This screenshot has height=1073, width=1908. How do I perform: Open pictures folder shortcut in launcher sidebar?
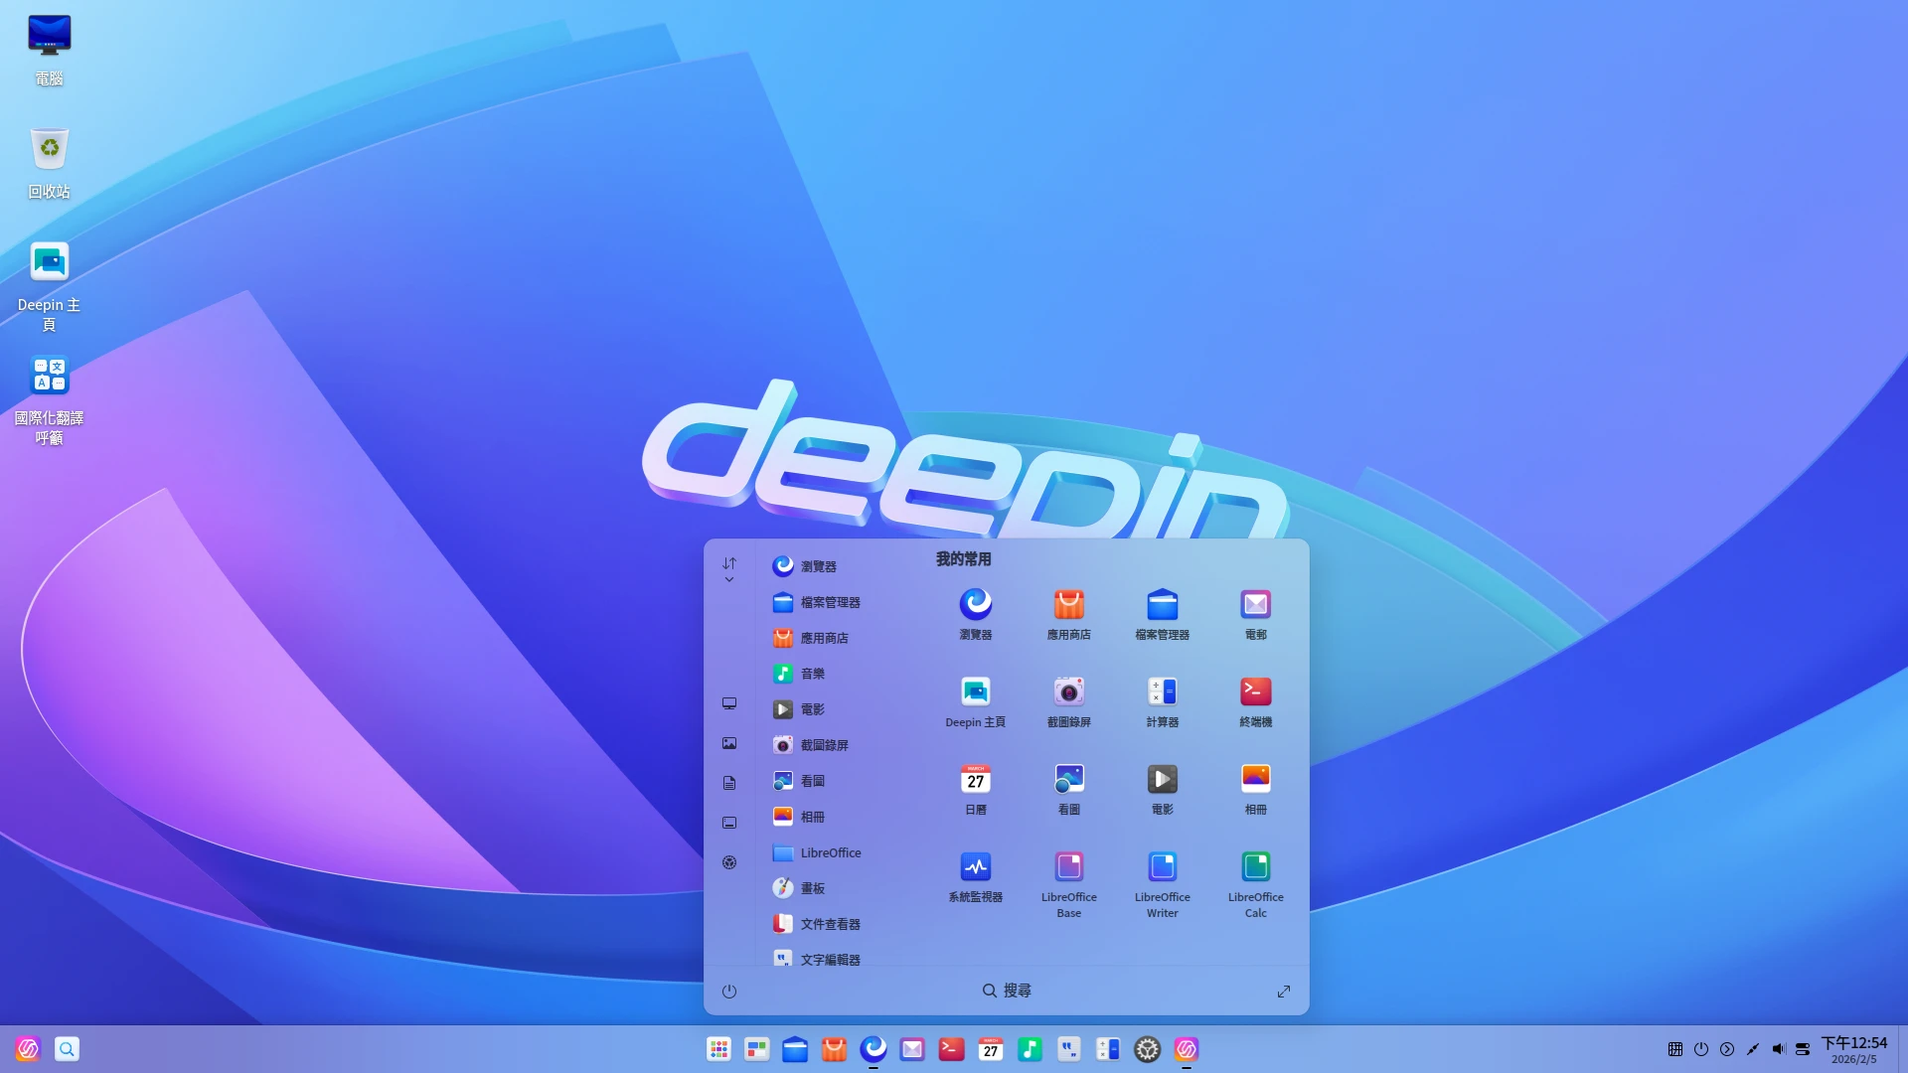(x=729, y=743)
